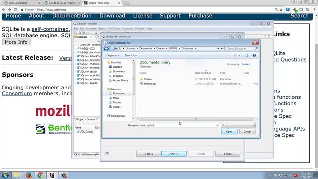Refresh the Databases folder path

coord(222,49)
